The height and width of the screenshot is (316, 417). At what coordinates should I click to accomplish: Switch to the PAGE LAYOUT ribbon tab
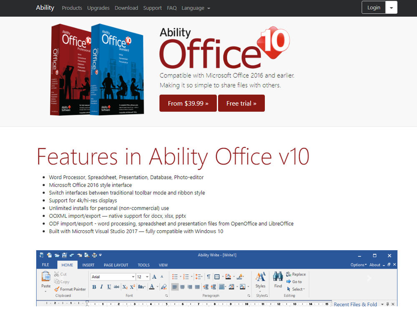pos(116,265)
